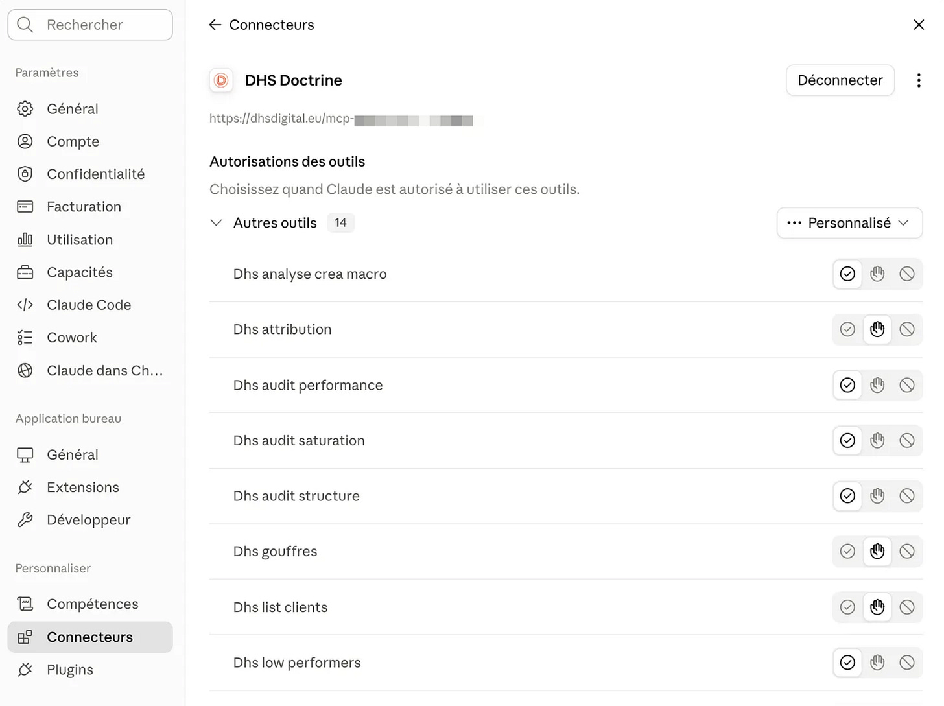944x706 pixels.
Task: Always allow Dhs audit saturation
Action: pos(847,441)
